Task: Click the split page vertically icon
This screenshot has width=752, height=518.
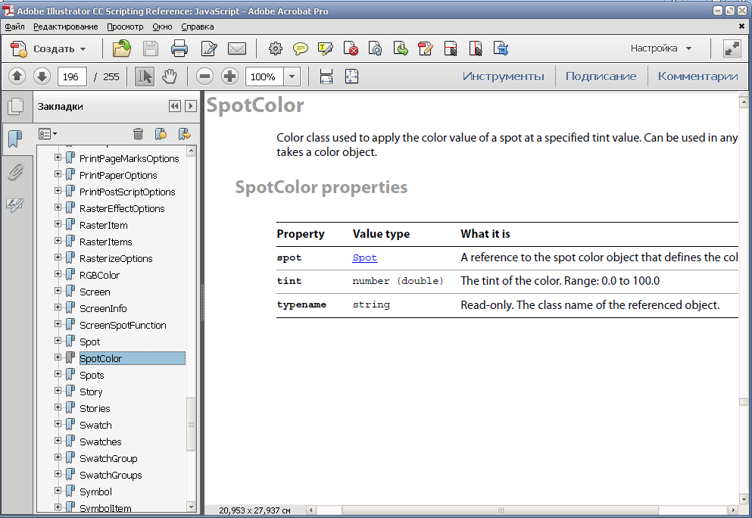Action: 476,48
